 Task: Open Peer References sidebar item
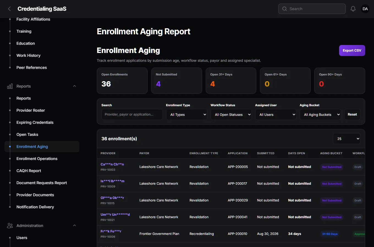pyautogui.click(x=32, y=68)
